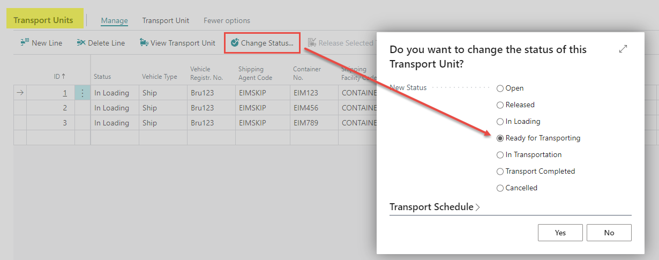Expand the dialog with the arrows icon
The height and width of the screenshot is (260, 659).
pos(623,49)
